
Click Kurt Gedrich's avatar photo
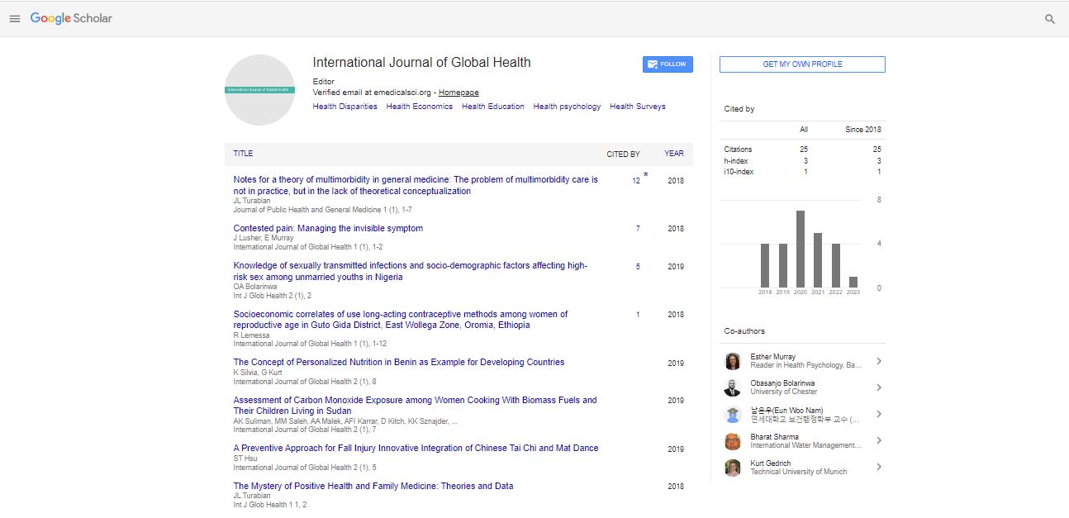tap(733, 468)
